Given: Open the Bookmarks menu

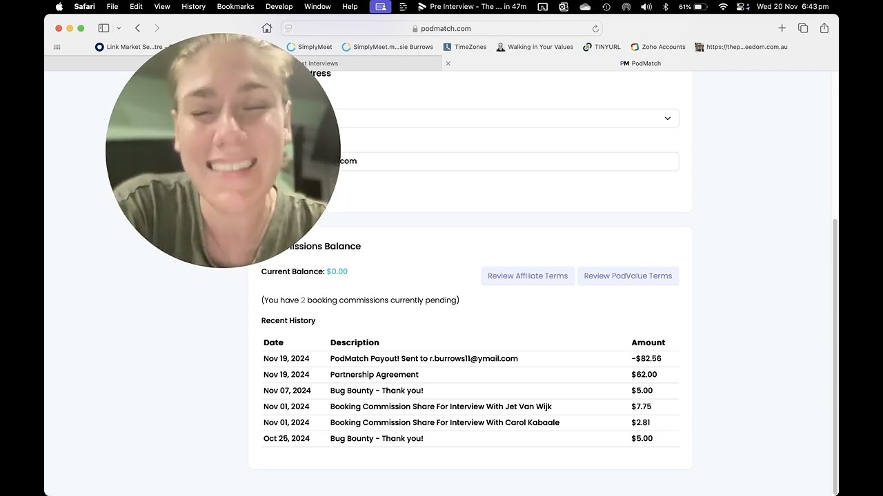Looking at the screenshot, I should (x=235, y=7).
